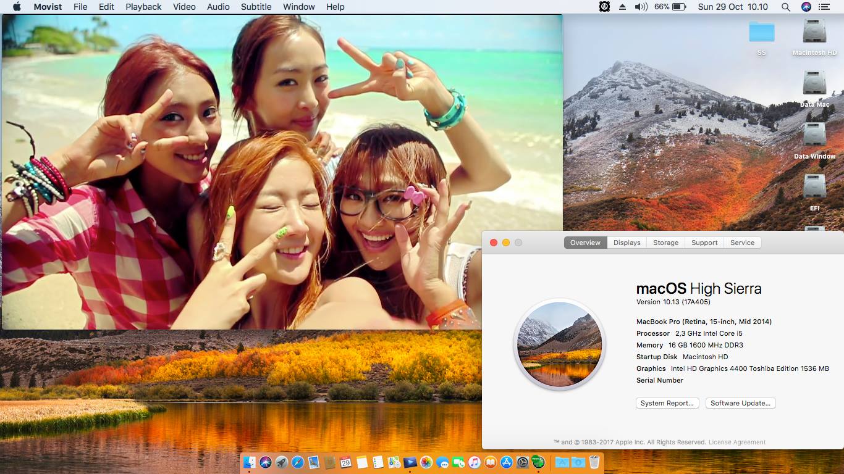Open Calendar showing the 29th
The image size is (844, 474).
[345, 463]
